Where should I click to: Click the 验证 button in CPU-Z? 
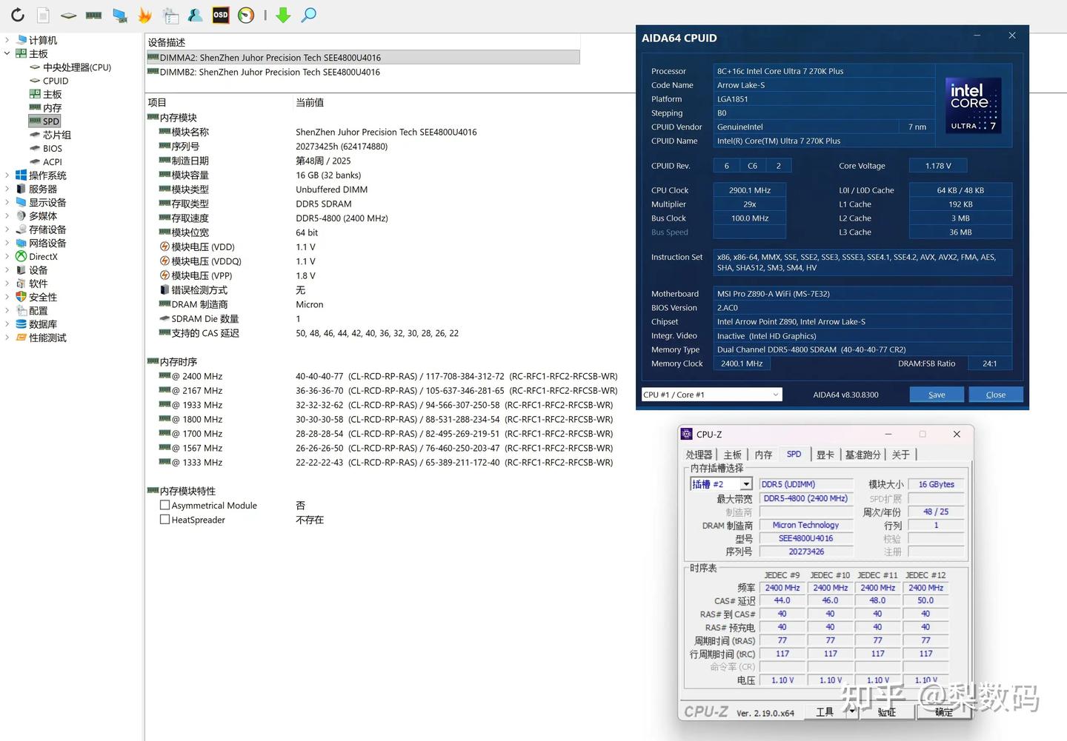click(886, 711)
